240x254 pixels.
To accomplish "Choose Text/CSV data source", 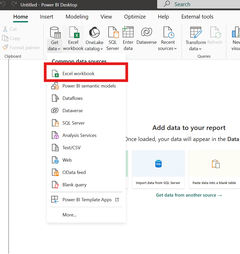I will click(x=86, y=147).
